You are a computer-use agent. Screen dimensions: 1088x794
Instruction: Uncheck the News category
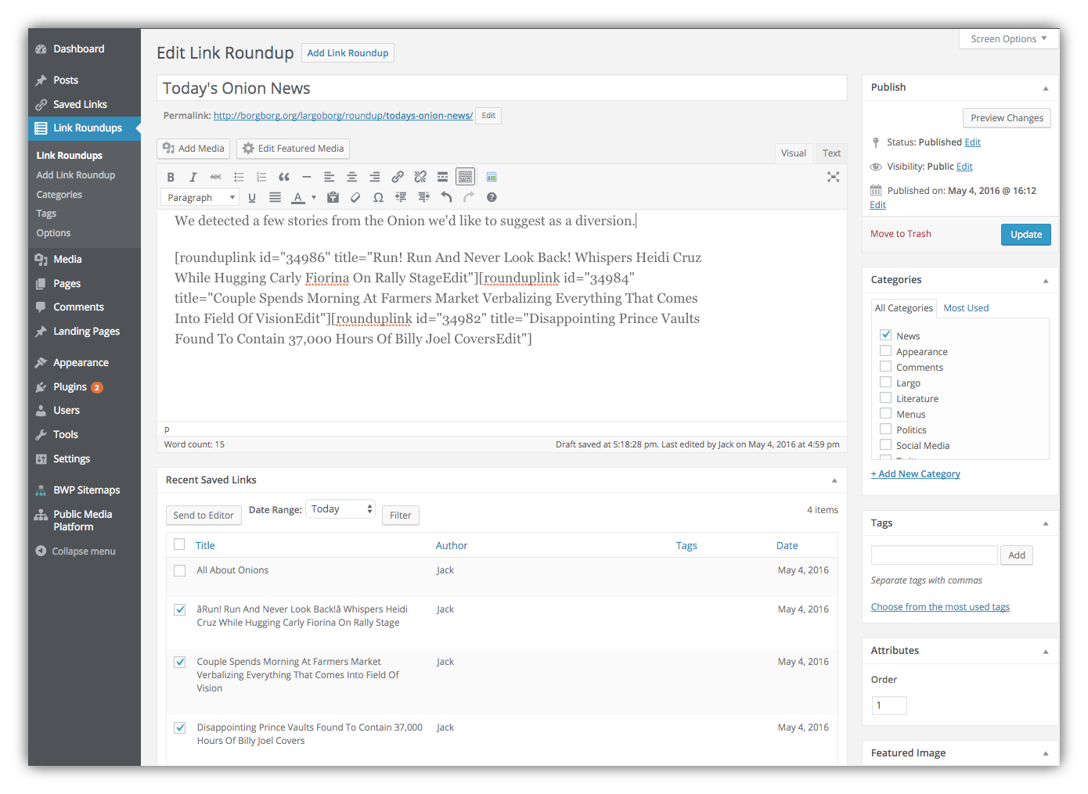click(x=886, y=335)
